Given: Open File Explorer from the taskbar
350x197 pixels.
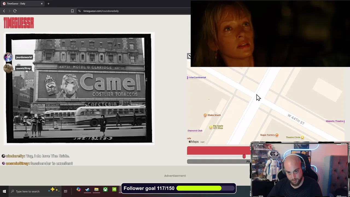Looking at the screenshot, I should click(96, 189).
